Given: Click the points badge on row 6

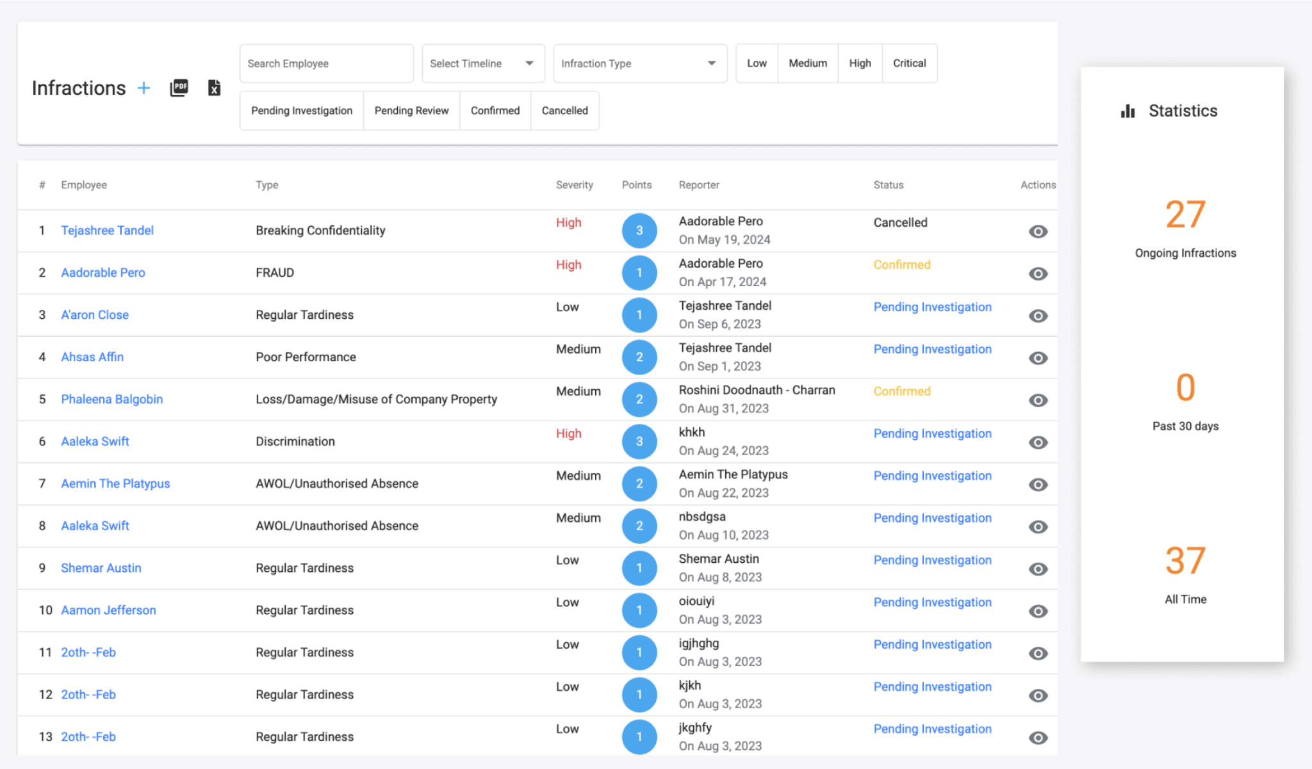Looking at the screenshot, I should (x=639, y=441).
